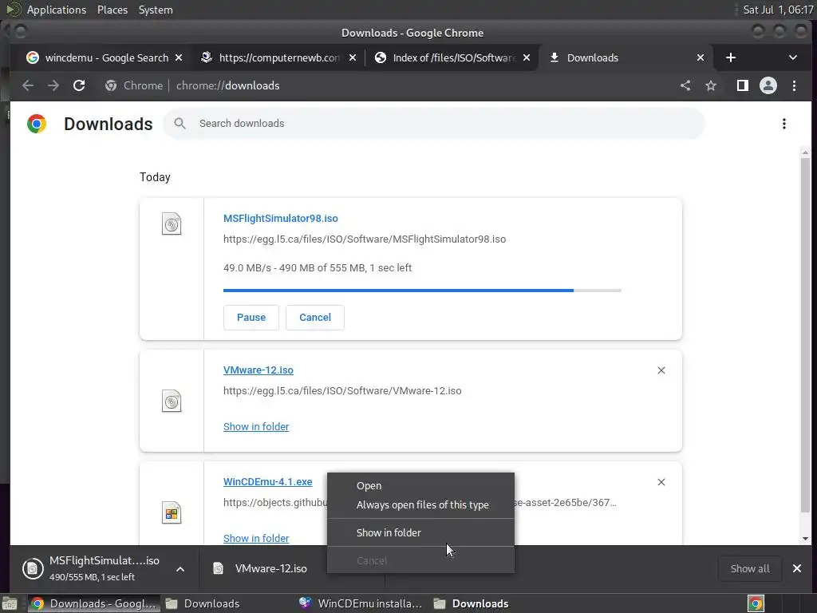Expand the MSFlightSimulator shelf item options chevron
The image size is (817, 613).
click(x=180, y=569)
